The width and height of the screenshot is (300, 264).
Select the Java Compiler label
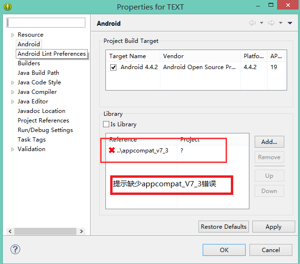pos(37,92)
